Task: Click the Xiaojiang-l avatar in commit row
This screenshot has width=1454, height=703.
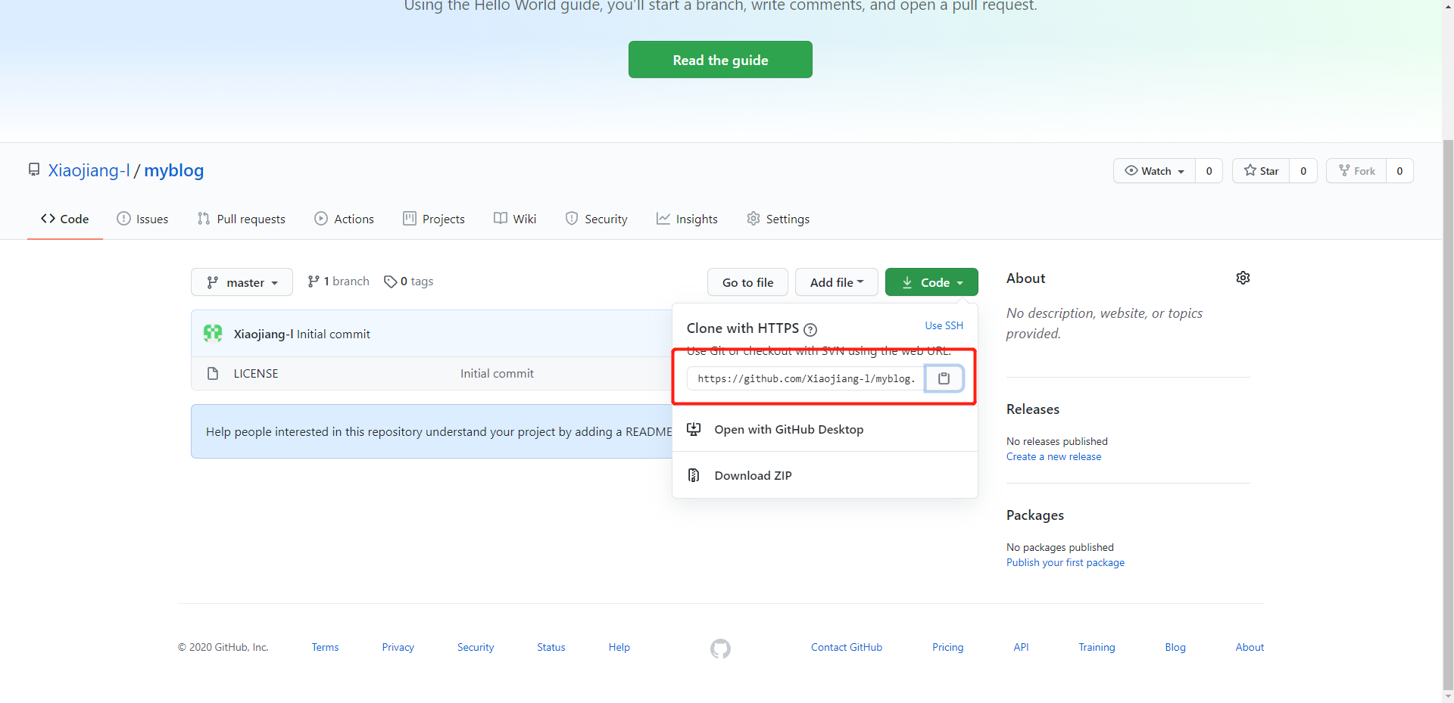Action: click(213, 334)
